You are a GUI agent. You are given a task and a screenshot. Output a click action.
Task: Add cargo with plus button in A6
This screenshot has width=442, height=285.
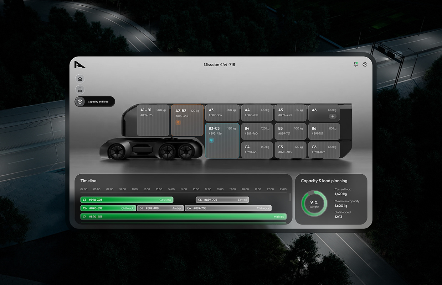333,116
